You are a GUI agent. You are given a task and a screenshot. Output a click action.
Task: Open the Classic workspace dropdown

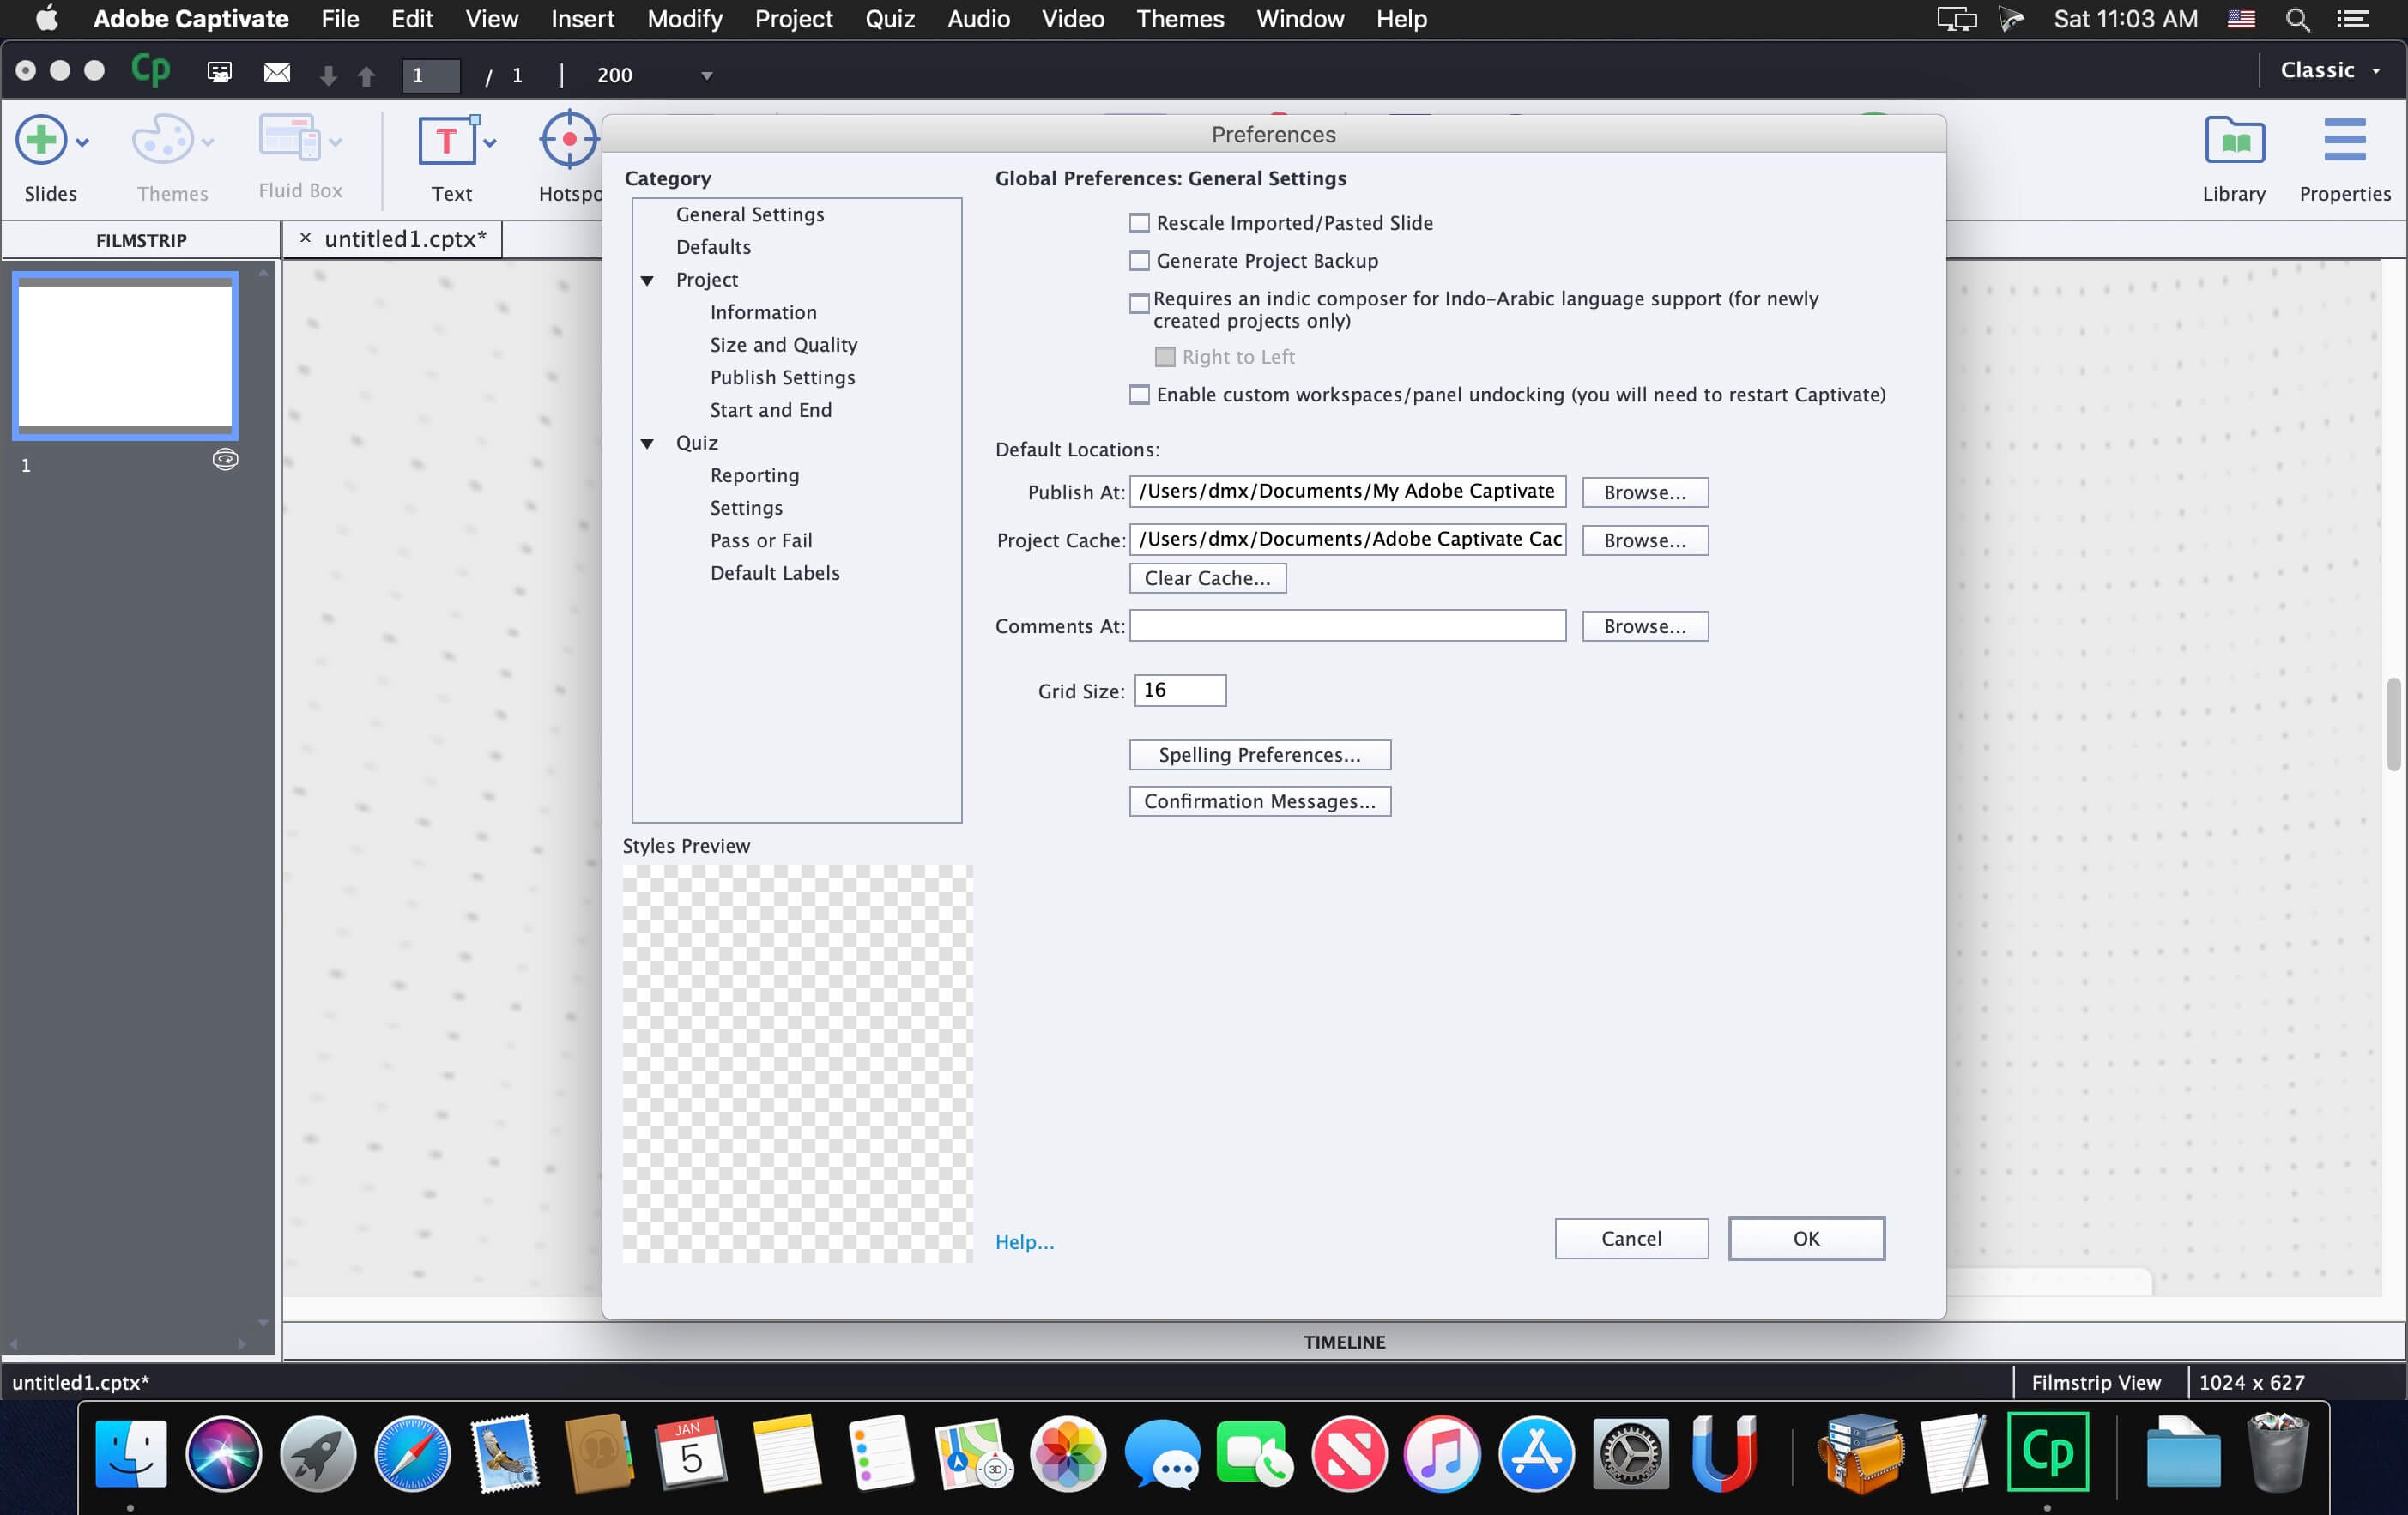tap(2331, 70)
